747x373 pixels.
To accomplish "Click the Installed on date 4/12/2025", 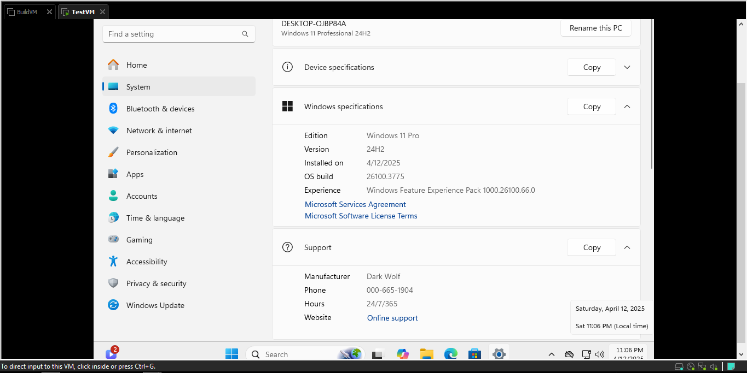I will [384, 163].
